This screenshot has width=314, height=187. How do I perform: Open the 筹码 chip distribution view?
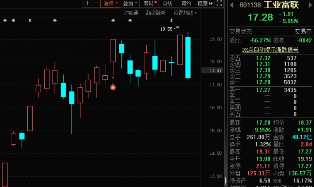pyautogui.click(x=149, y=3)
